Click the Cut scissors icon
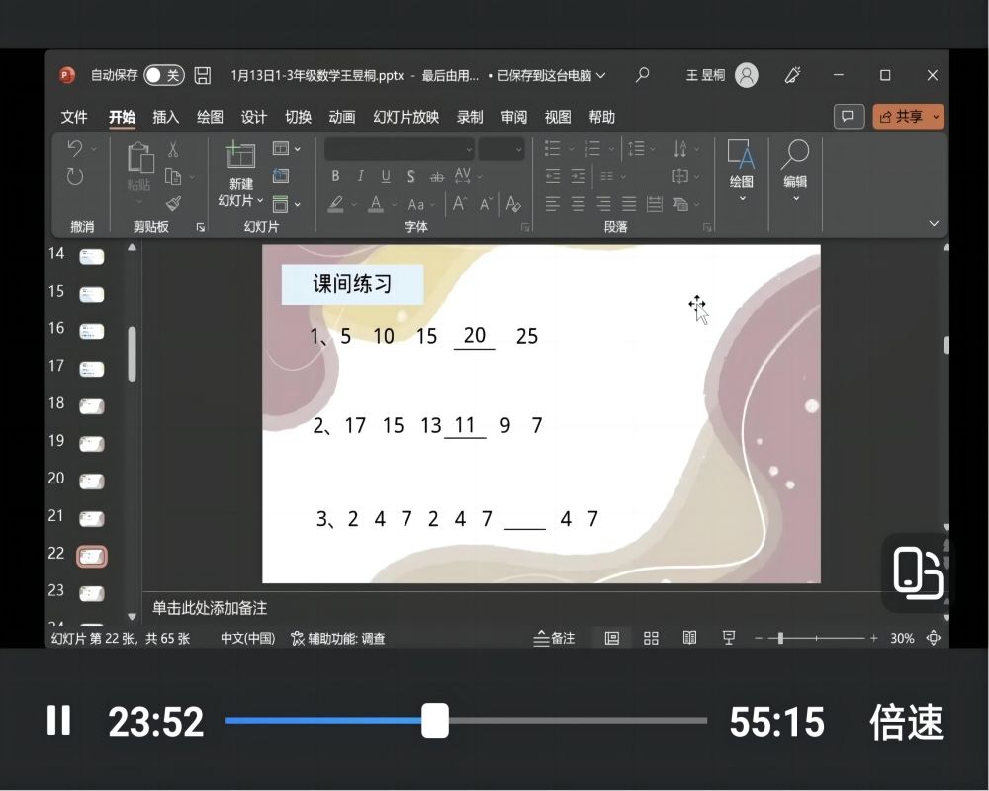This screenshot has width=989, height=791. click(x=173, y=150)
